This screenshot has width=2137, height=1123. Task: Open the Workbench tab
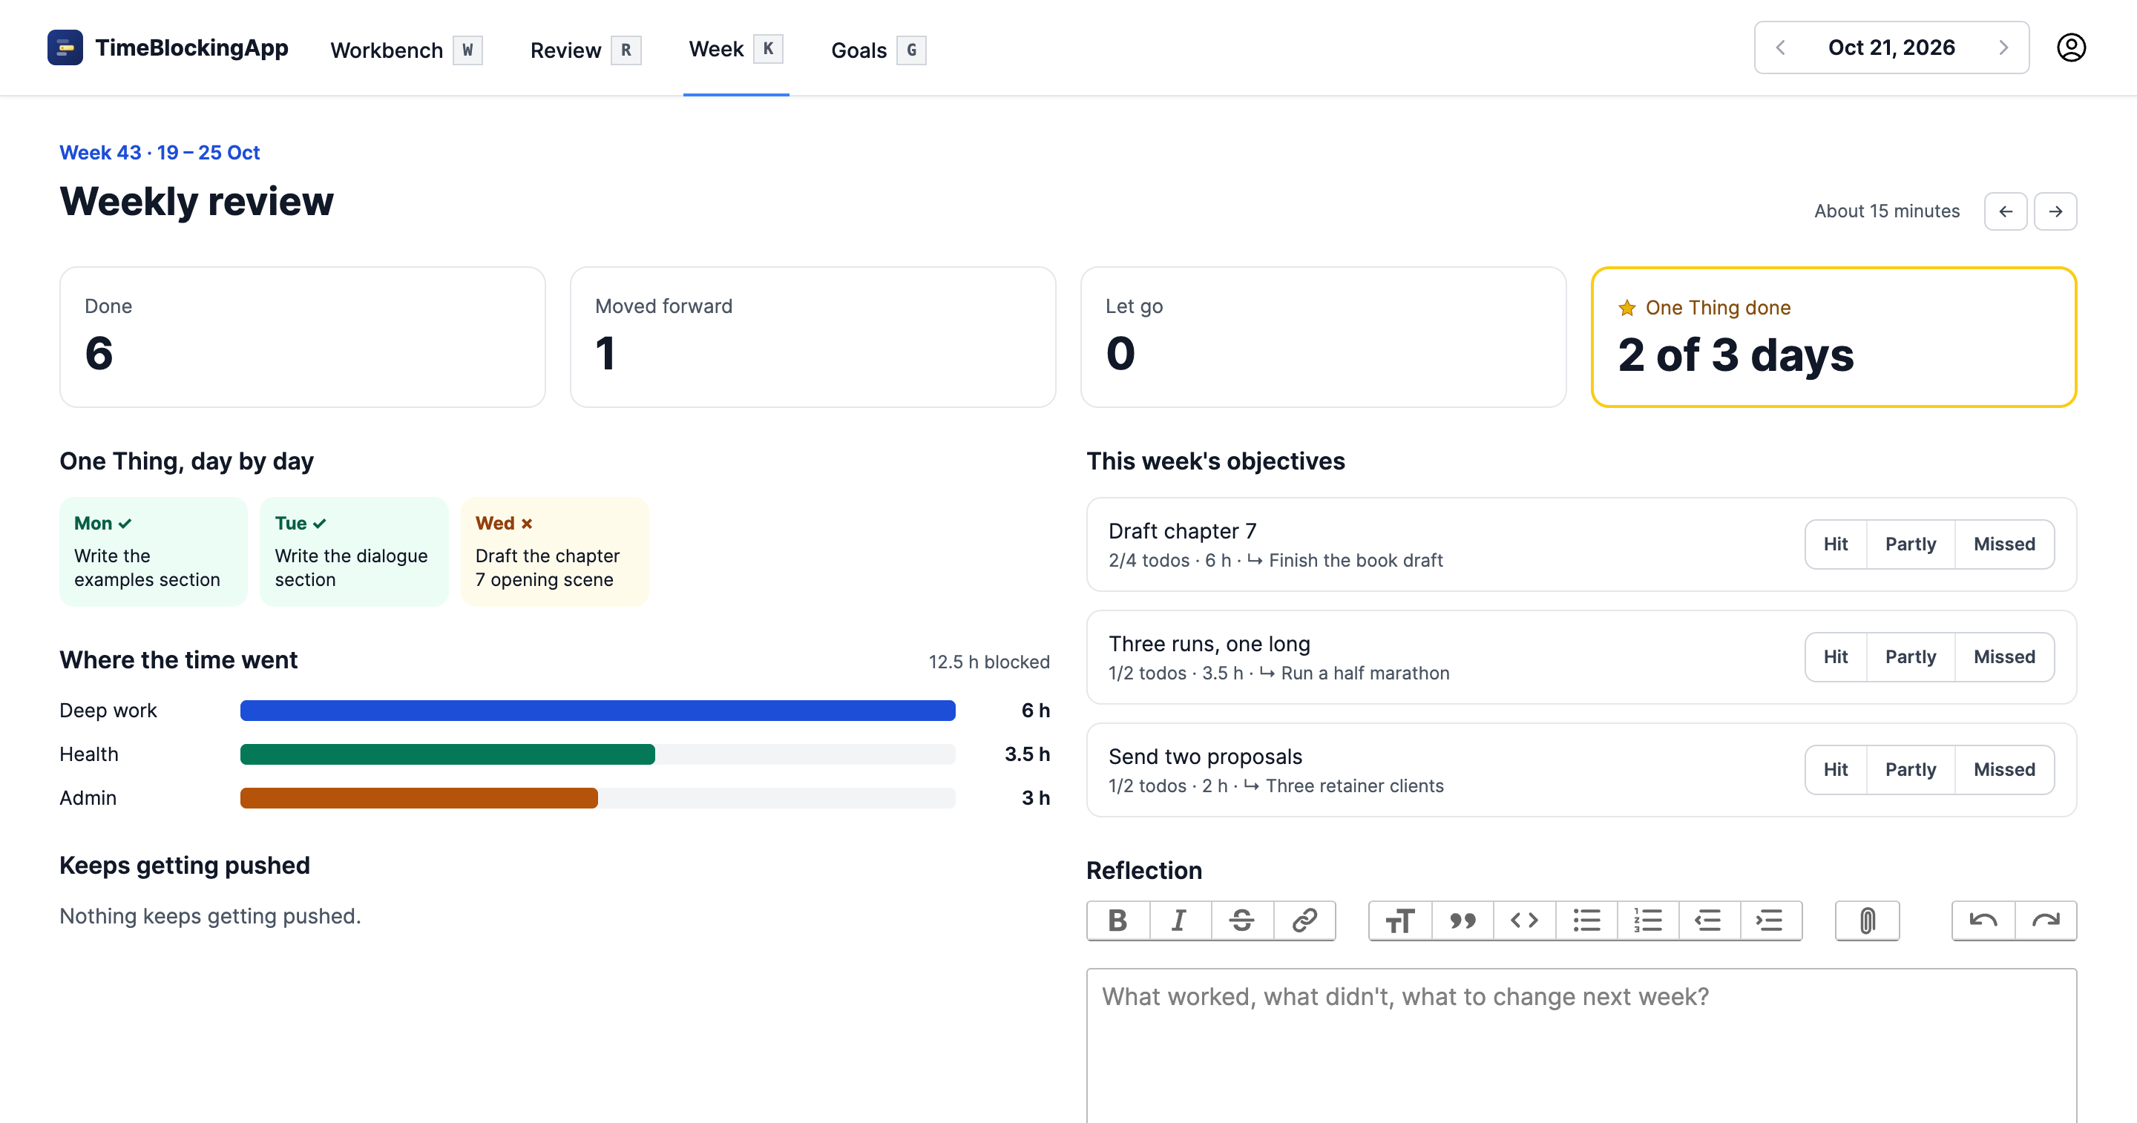(x=406, y=50)
